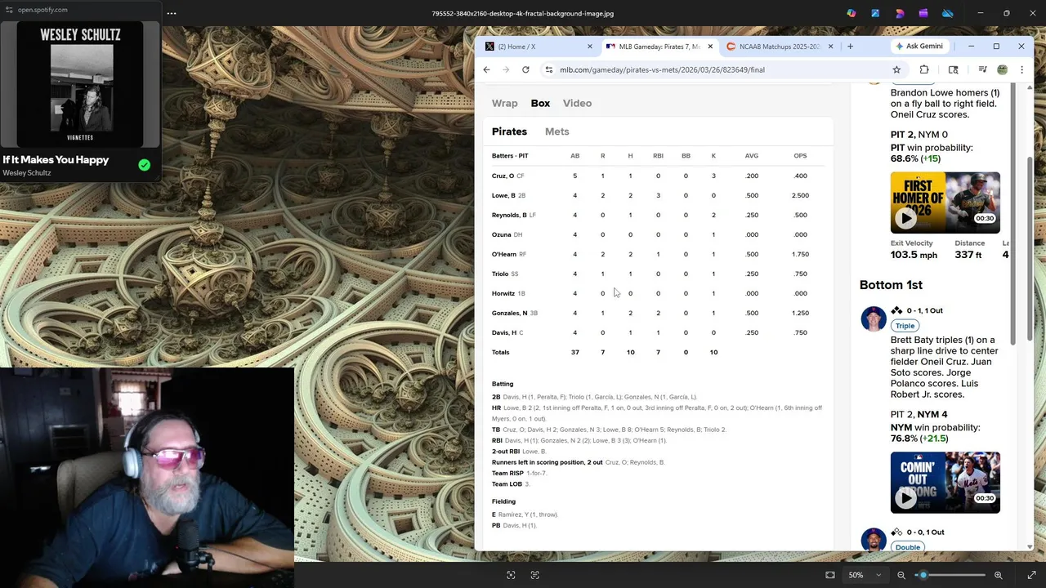Open Copilot icon in Photos title bar
The width and height of the screenshot is (1046, 588).
point(852,13)
